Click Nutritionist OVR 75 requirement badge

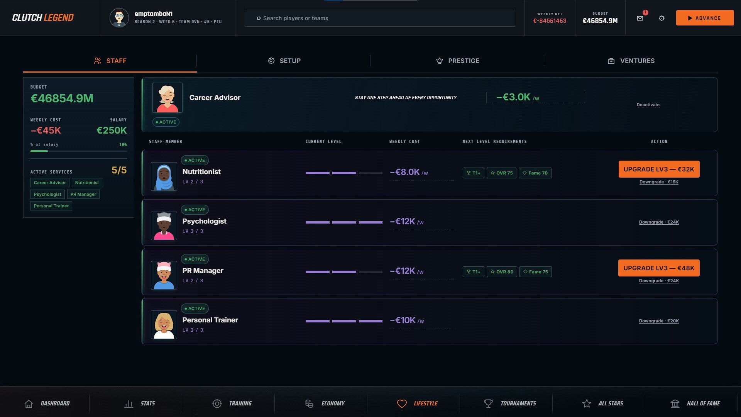[x=501, y=173]
